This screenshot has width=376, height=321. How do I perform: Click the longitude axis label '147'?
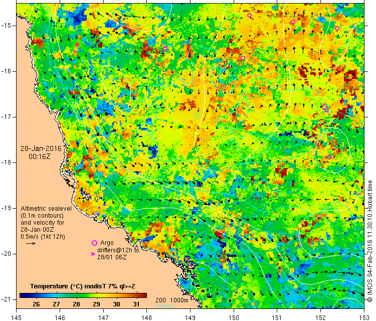[x=103, y=317]
